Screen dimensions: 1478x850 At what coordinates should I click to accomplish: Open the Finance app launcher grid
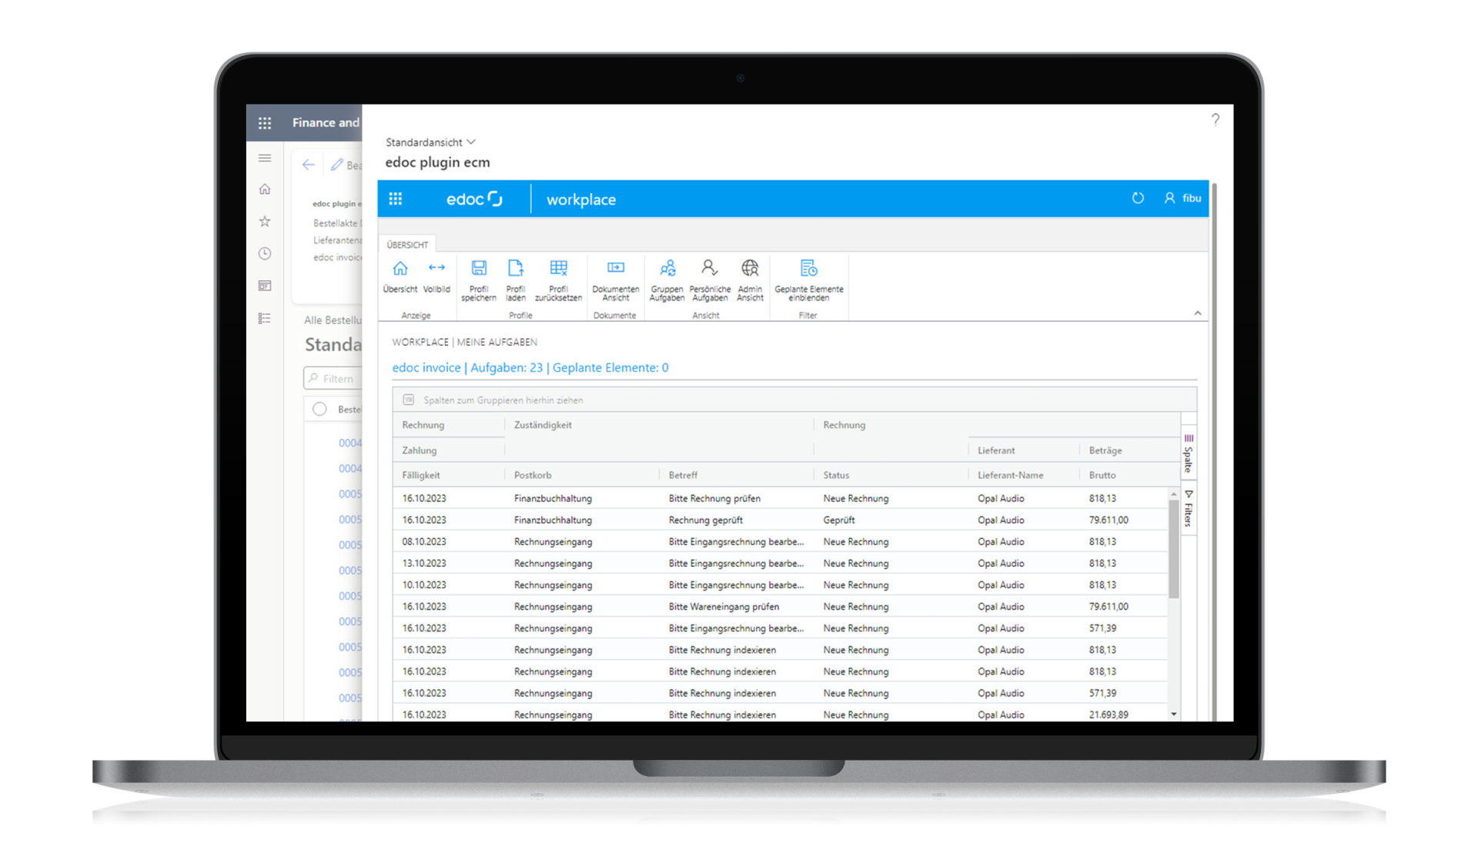[x=265, y=123]
